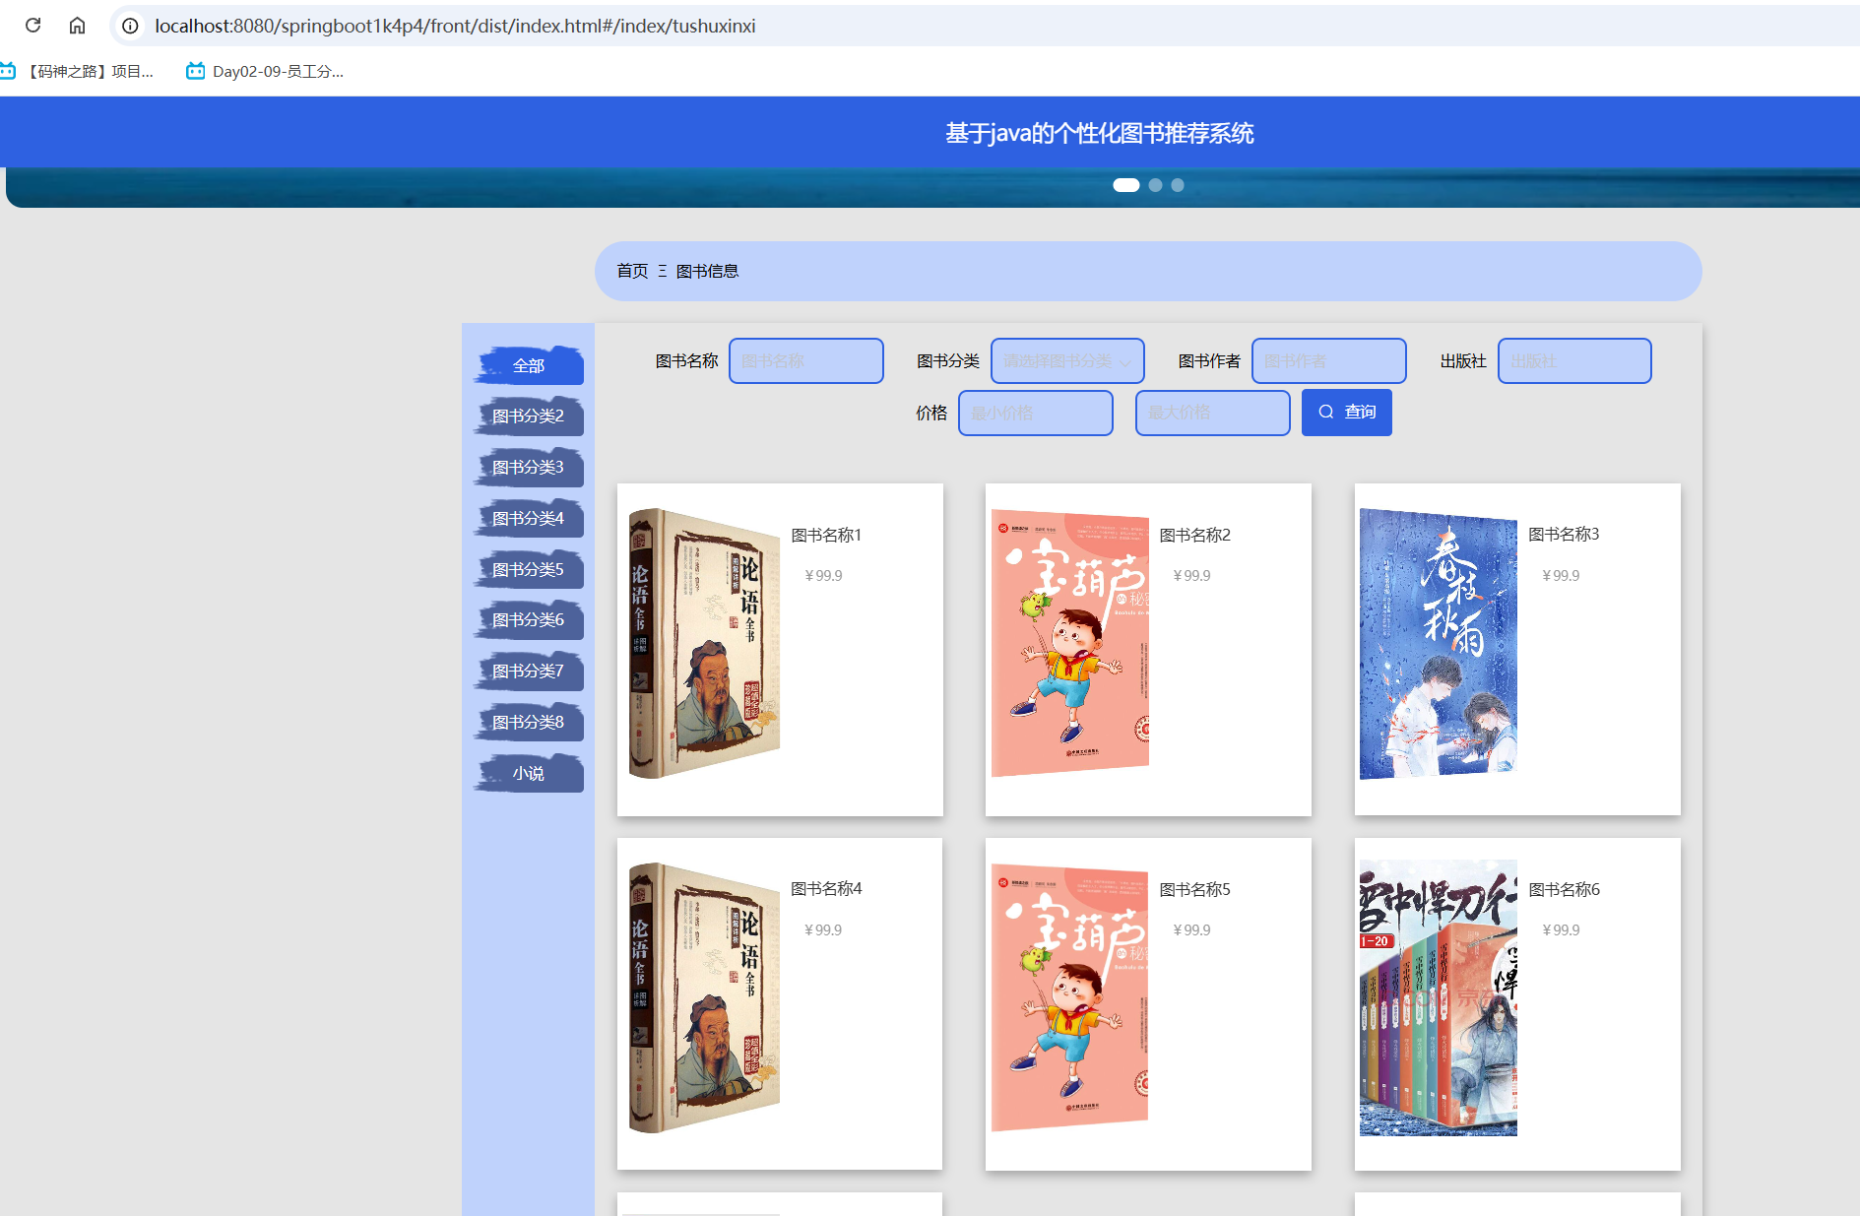
Task: Filter by 图书分类3
Action: click(x=529, y=467)
